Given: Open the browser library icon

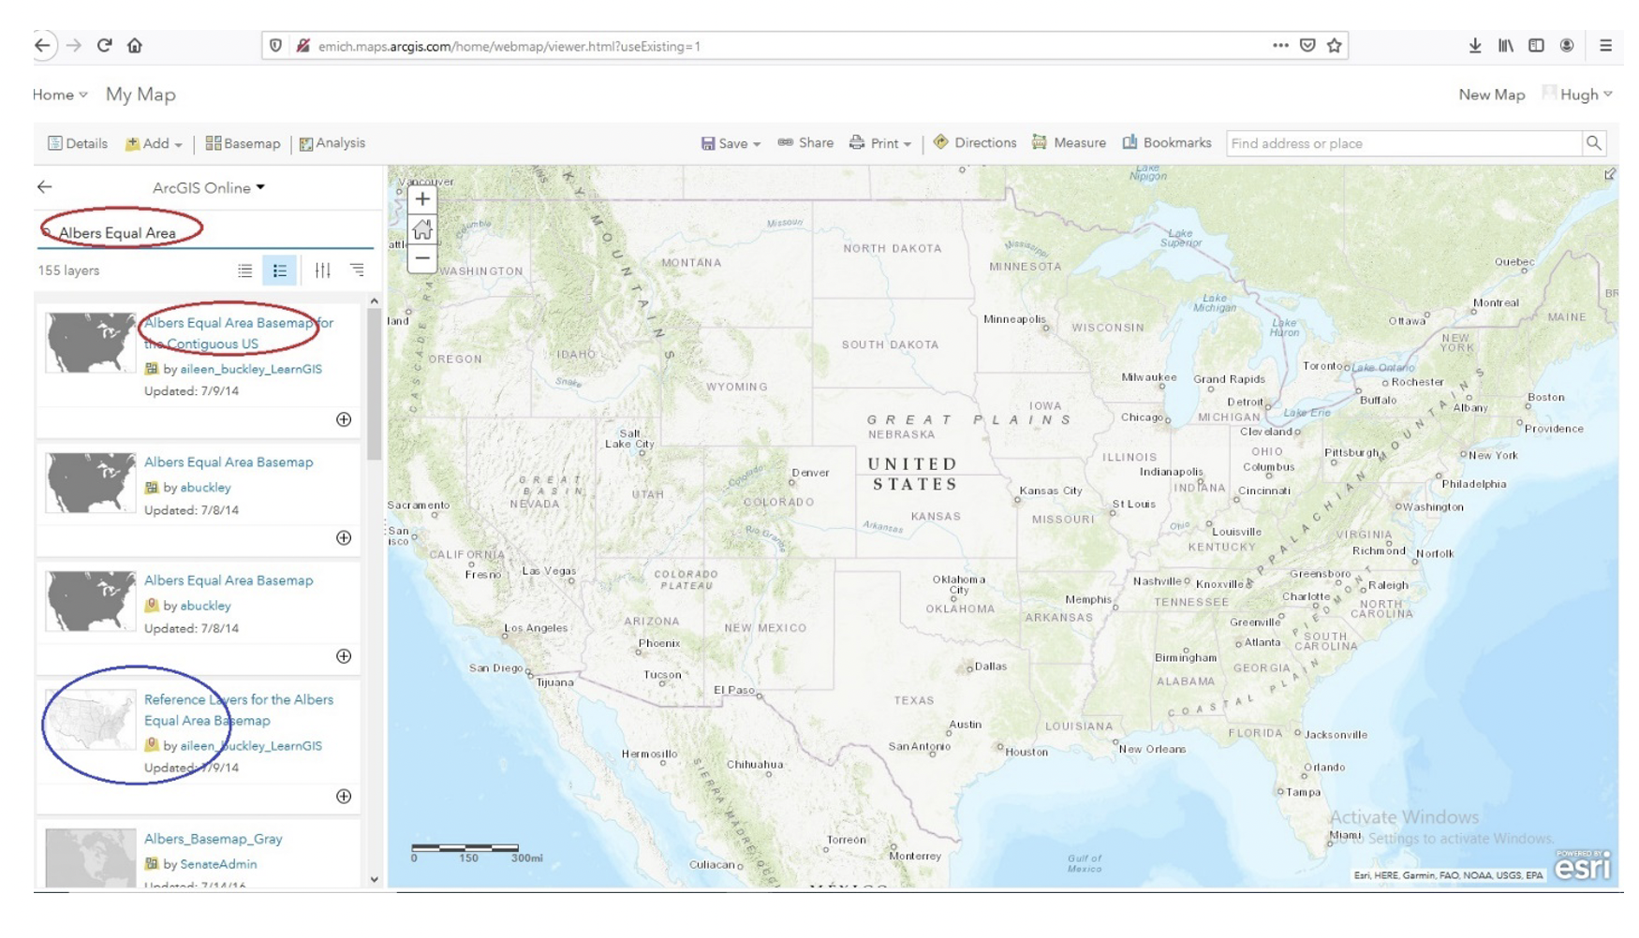Looking at the screenshot, I should [1505, 45].
